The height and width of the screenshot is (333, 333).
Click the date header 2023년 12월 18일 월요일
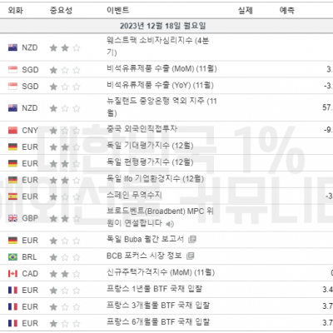pos(163,26)
